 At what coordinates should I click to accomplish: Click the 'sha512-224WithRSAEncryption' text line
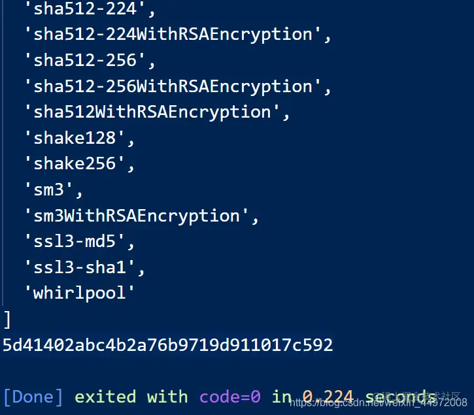(x=178, y=34)
